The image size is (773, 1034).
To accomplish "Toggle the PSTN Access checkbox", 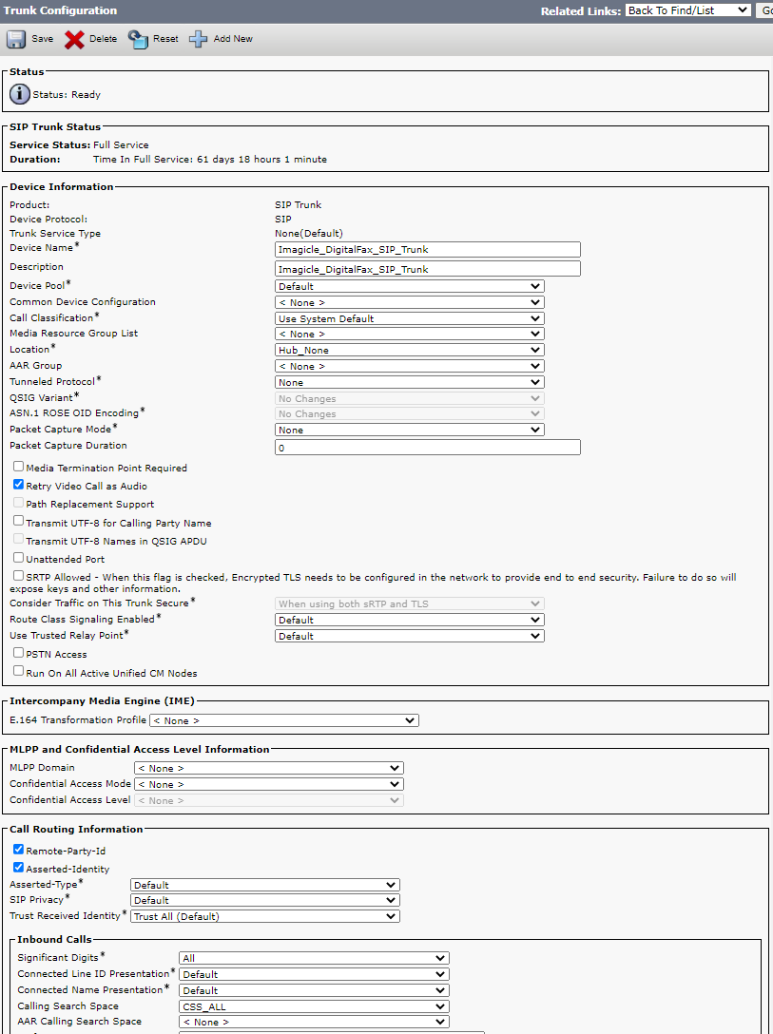I will (x=18, y=653).
